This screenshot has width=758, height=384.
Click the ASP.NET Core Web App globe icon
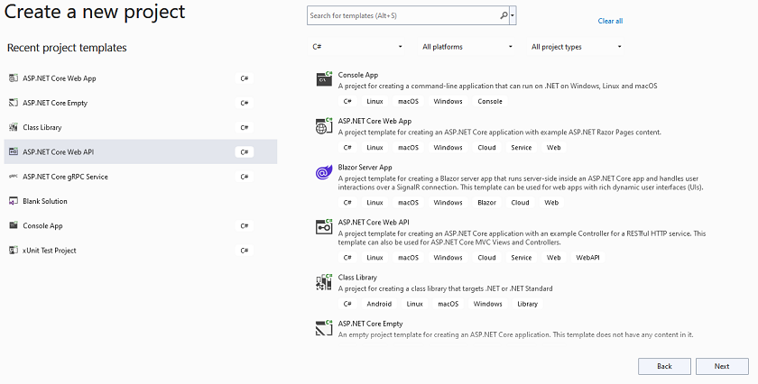pyautogui.click(x=323, y=126)
